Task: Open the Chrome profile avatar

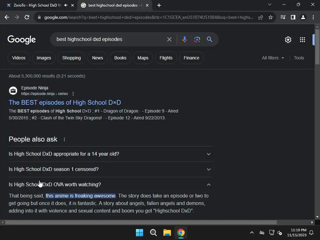Action: pyautogui.click(x=303, y=17)
